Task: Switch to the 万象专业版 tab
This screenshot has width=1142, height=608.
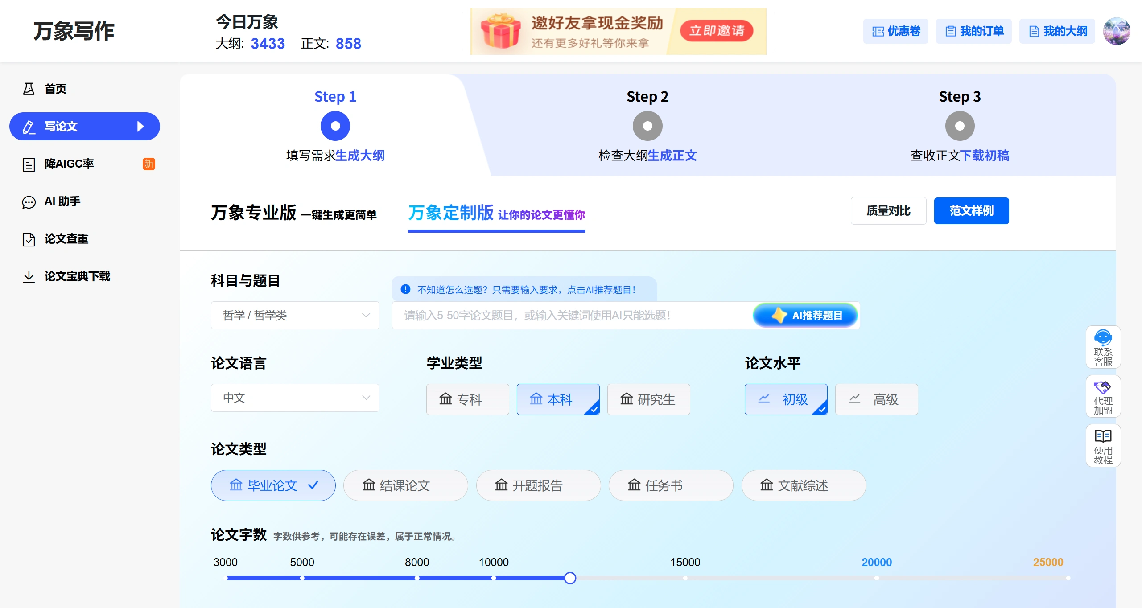Action: pos(254,214)
